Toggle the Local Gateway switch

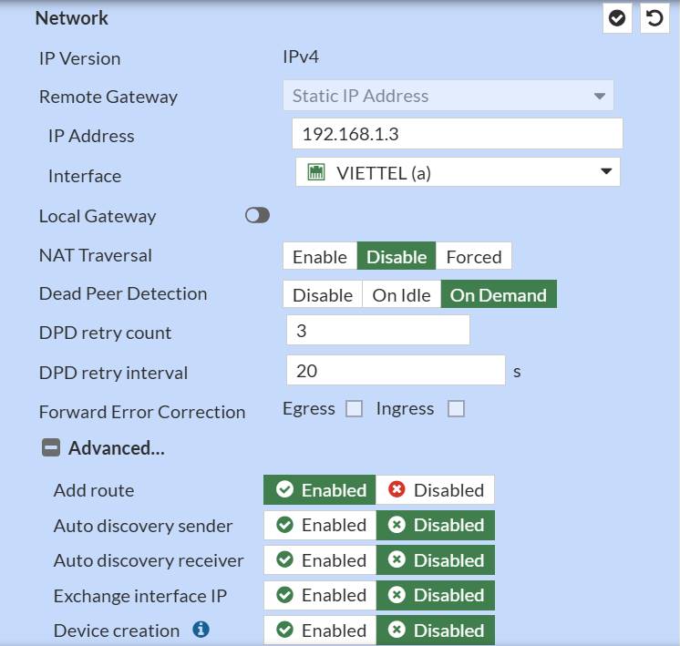257,216
